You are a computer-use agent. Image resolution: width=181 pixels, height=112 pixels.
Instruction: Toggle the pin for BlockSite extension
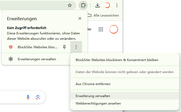pos(64,47)
